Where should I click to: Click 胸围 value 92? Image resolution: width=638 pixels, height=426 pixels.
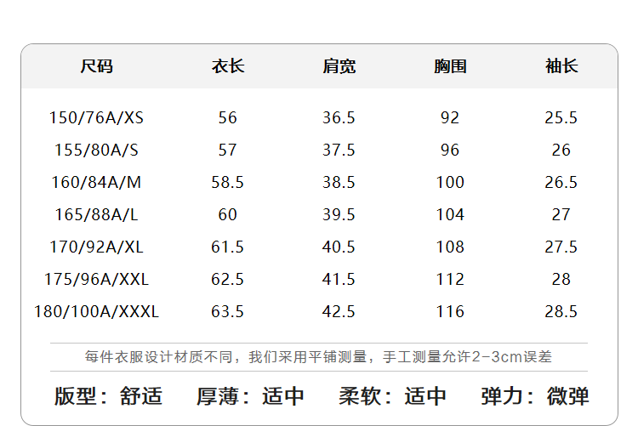[x=450, y=118]
